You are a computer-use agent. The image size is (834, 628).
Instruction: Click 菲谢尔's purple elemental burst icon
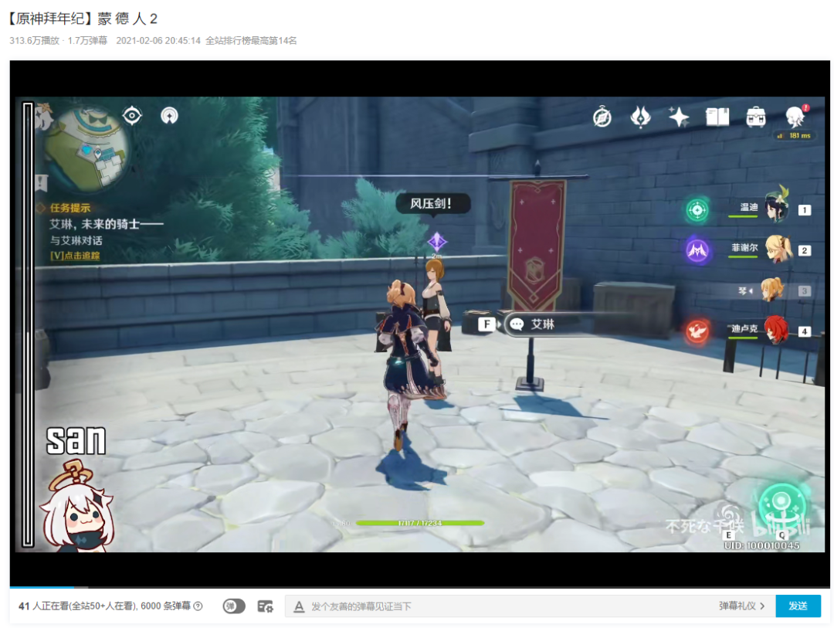pyautogui.click(x=697, y=250)
